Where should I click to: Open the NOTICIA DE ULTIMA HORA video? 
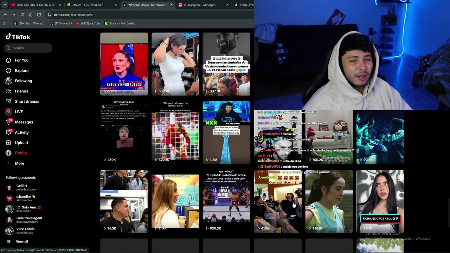124,133
